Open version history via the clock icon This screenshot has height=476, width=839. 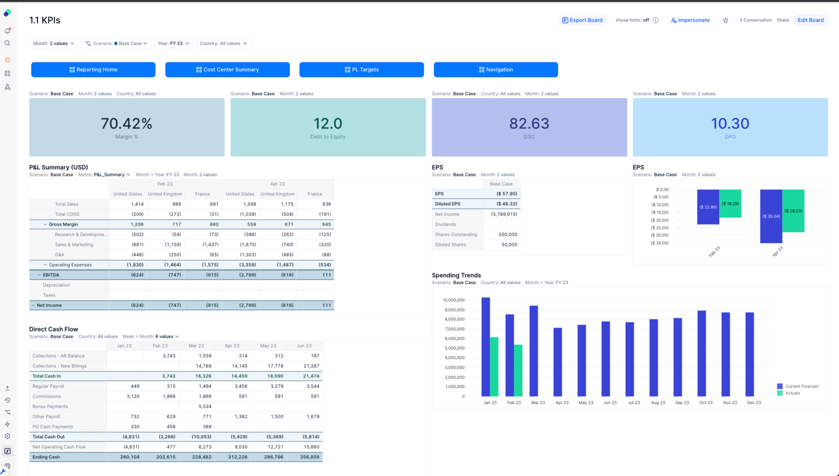click(x=7, y=400)
